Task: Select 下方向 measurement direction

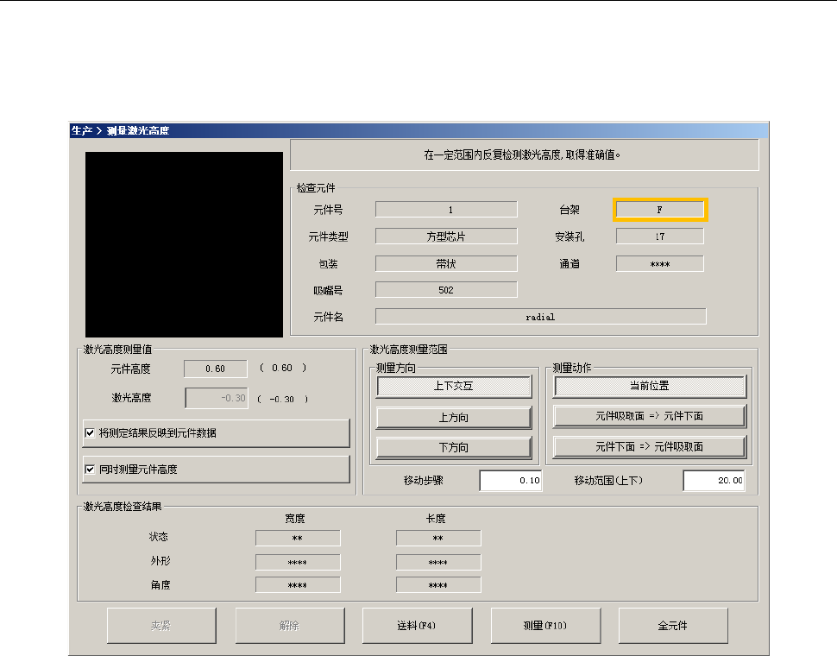Action: click(x=454, y=447)
